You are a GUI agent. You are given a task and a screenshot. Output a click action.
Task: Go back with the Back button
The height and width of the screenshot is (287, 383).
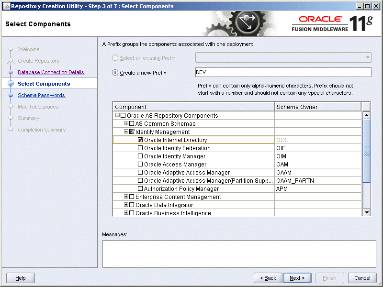268,278
